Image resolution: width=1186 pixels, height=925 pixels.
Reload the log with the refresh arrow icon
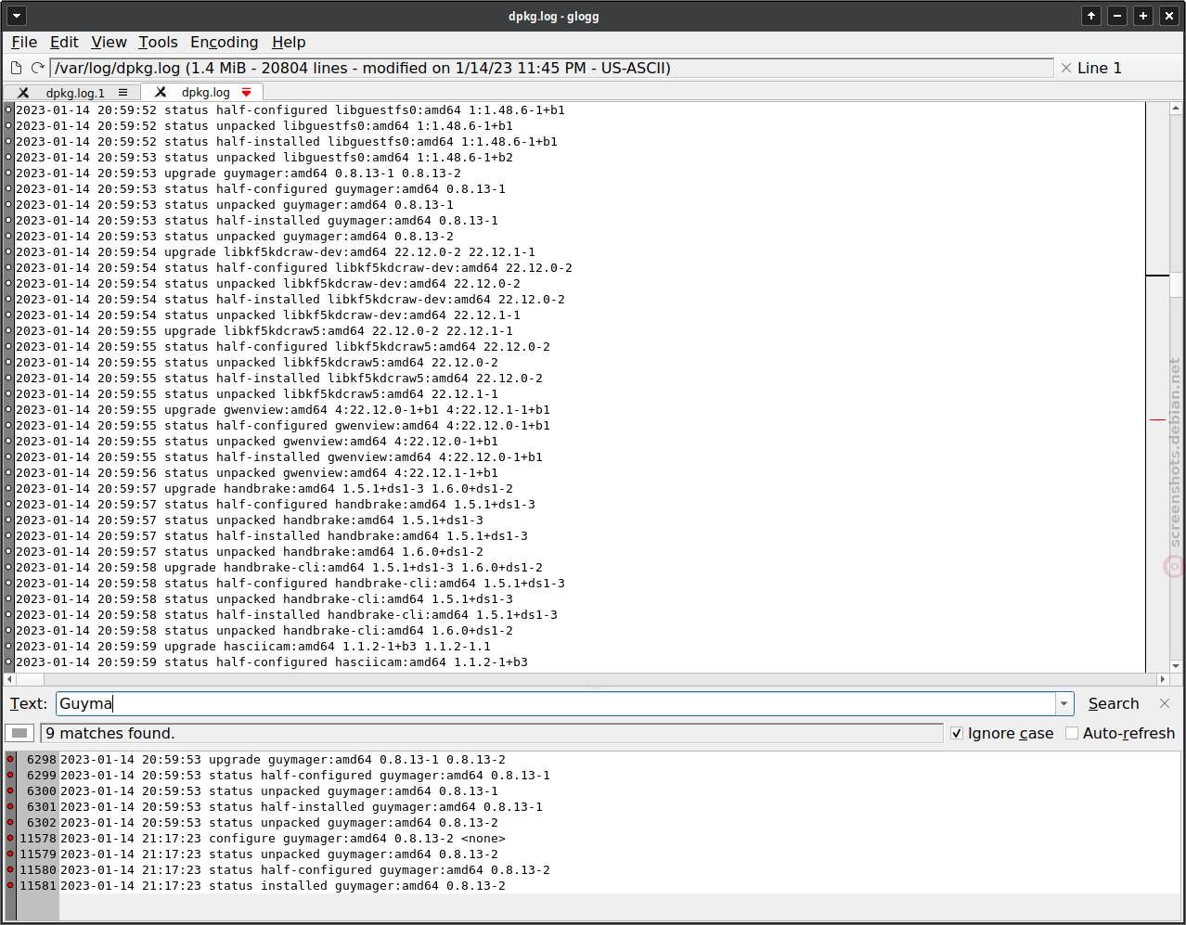[x=38, y=68]
